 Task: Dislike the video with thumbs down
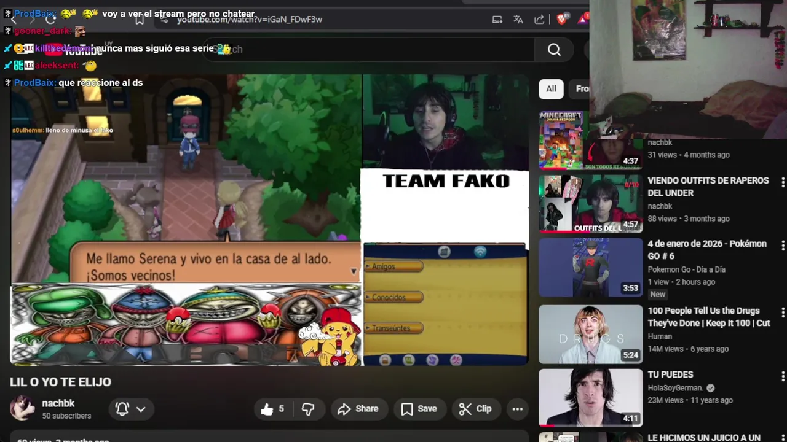point(308,409)
